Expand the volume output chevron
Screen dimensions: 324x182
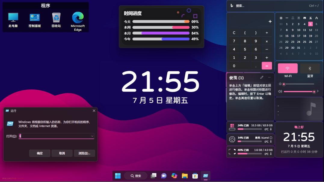pos(318,91)
